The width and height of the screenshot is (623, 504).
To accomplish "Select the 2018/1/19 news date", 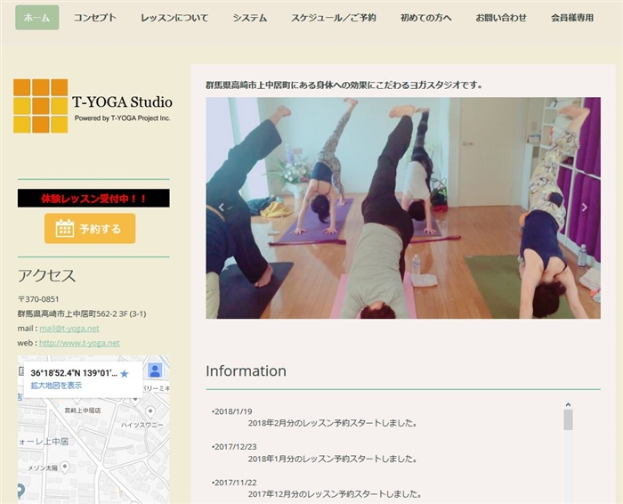I will 233,411.
